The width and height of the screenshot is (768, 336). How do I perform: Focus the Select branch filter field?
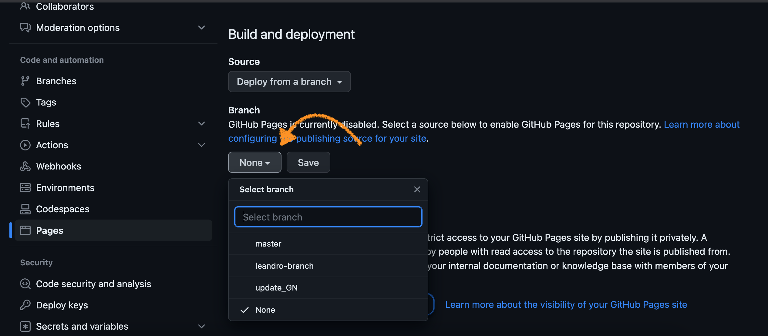pyautogui.click(x=328, y=217)
